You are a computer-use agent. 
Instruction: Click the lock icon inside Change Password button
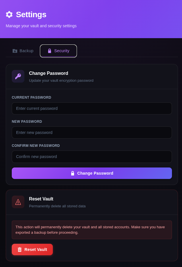73,173
